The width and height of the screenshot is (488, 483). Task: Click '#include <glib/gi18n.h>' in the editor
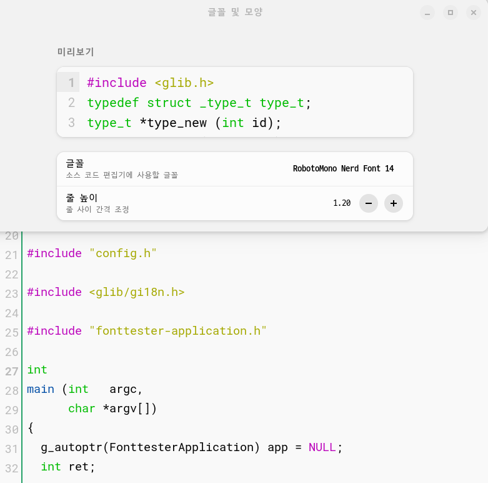click(x=106, y=292)
